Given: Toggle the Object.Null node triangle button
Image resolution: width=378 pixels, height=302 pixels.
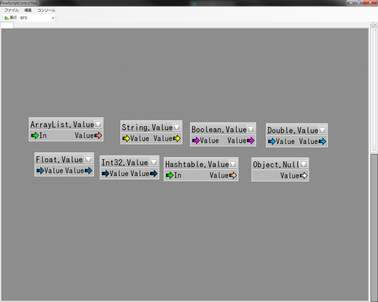Looking at the screenshot, I should (304, 164).
